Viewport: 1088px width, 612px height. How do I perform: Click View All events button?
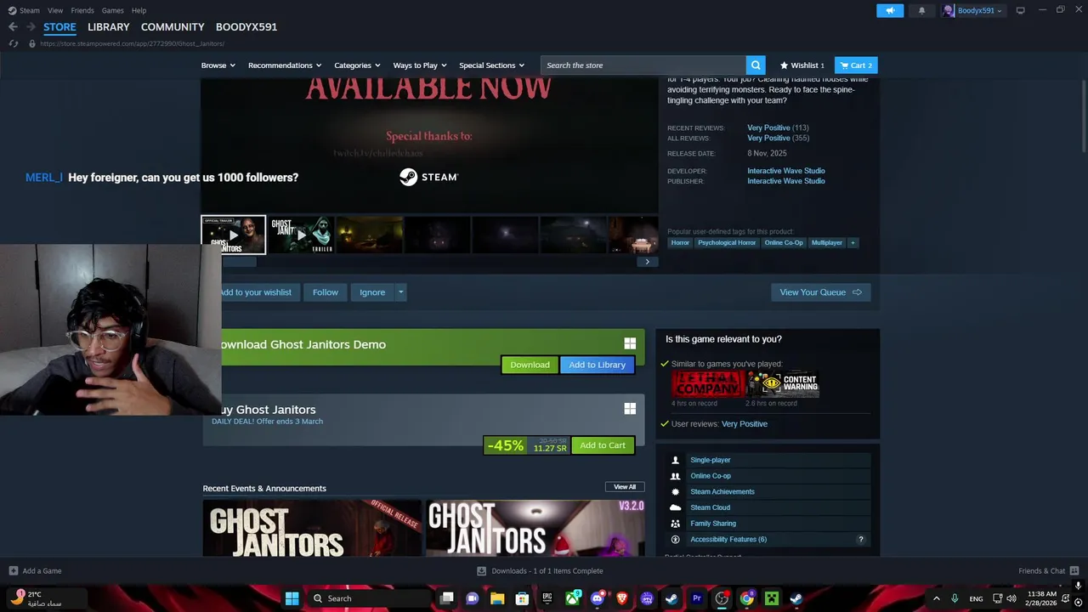pos(625,487)
